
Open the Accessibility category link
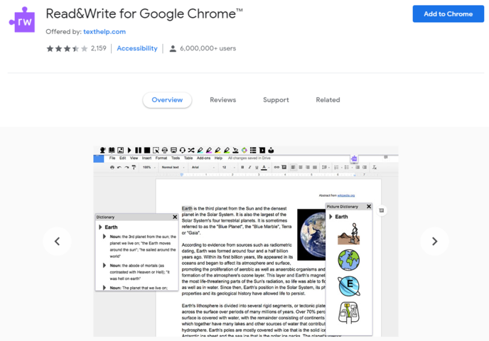tap(137, 48)
